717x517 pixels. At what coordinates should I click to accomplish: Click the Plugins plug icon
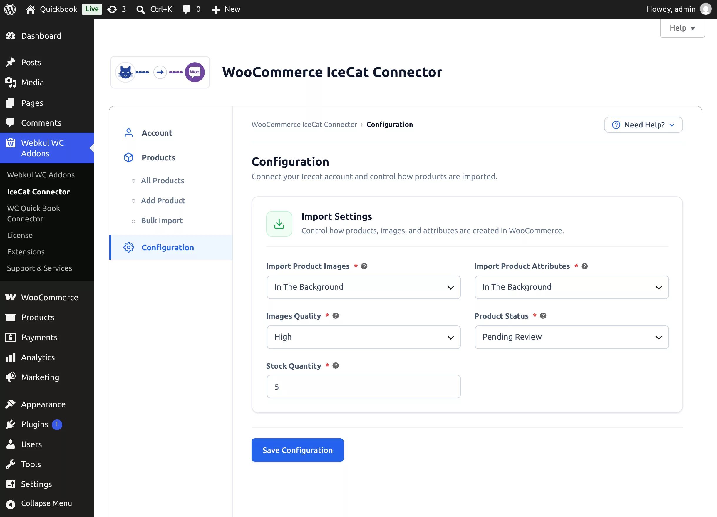click(11, 424)
